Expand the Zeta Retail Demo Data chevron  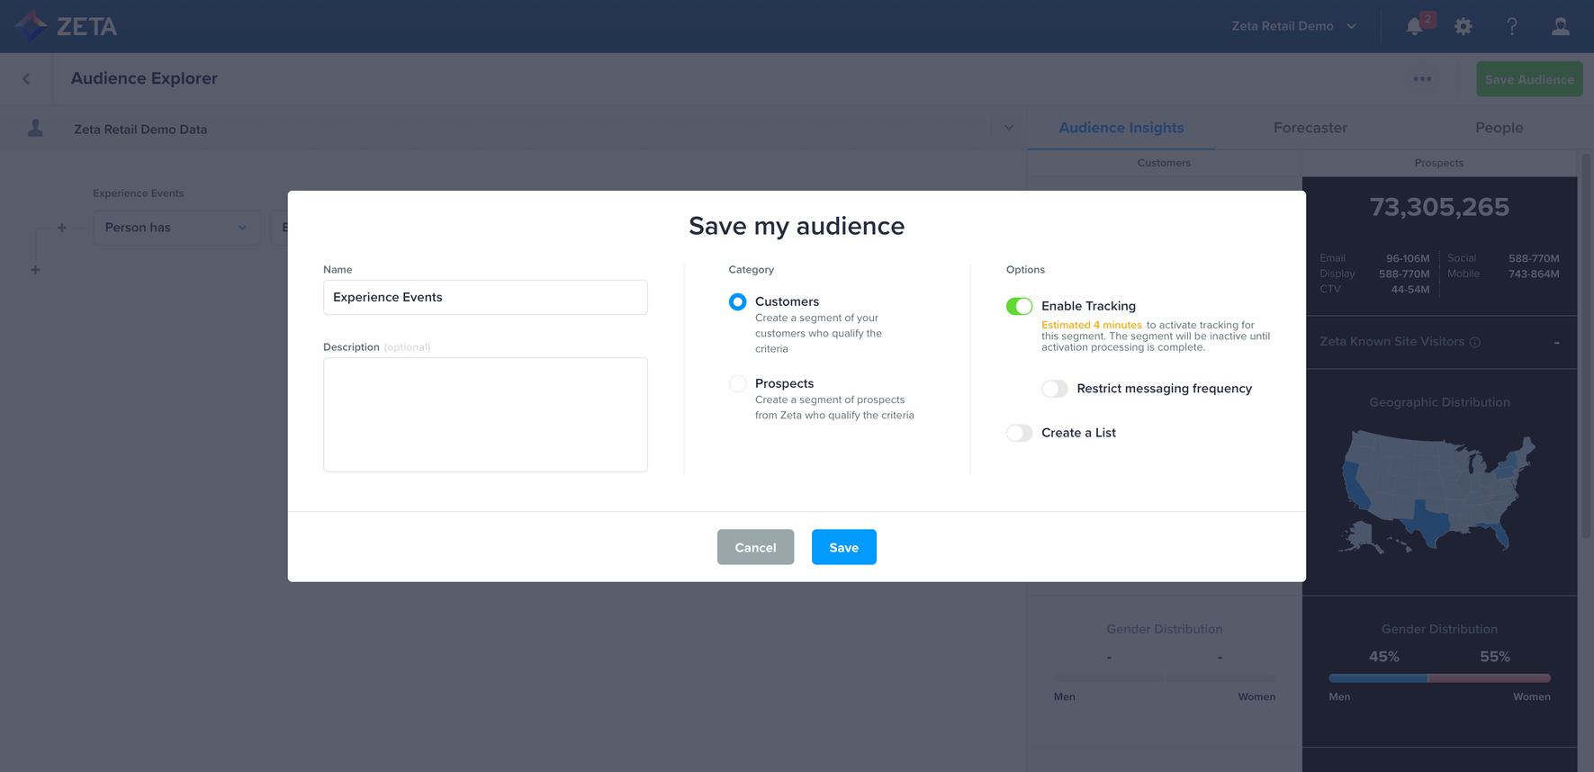(1008, 128)
